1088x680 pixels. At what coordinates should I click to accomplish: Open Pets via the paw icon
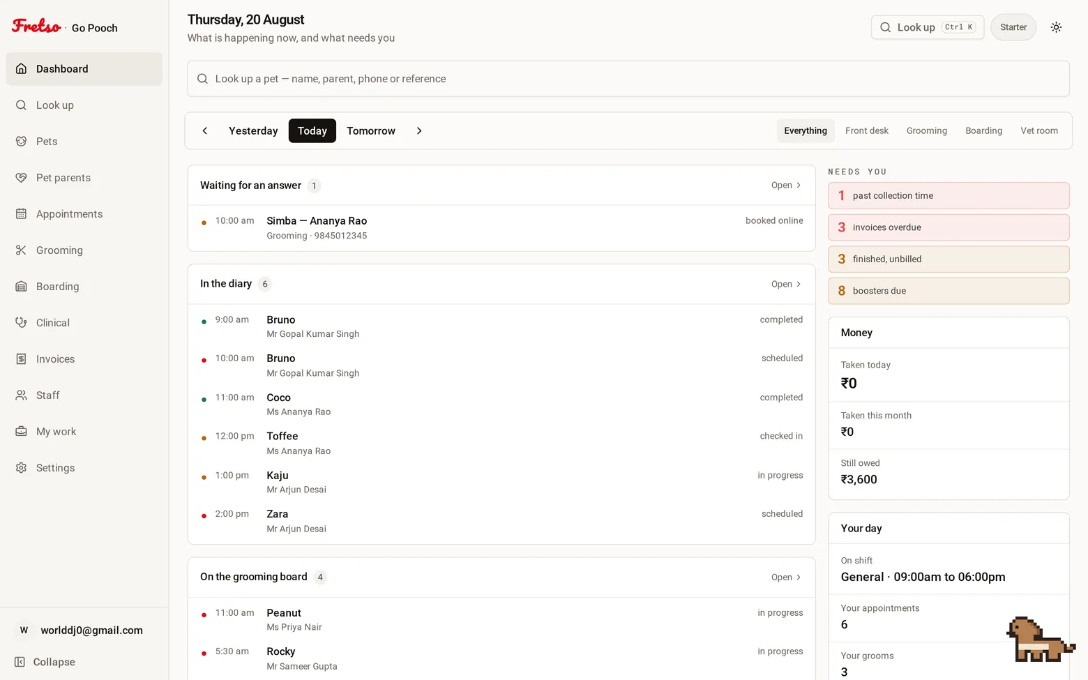[22, 142]
